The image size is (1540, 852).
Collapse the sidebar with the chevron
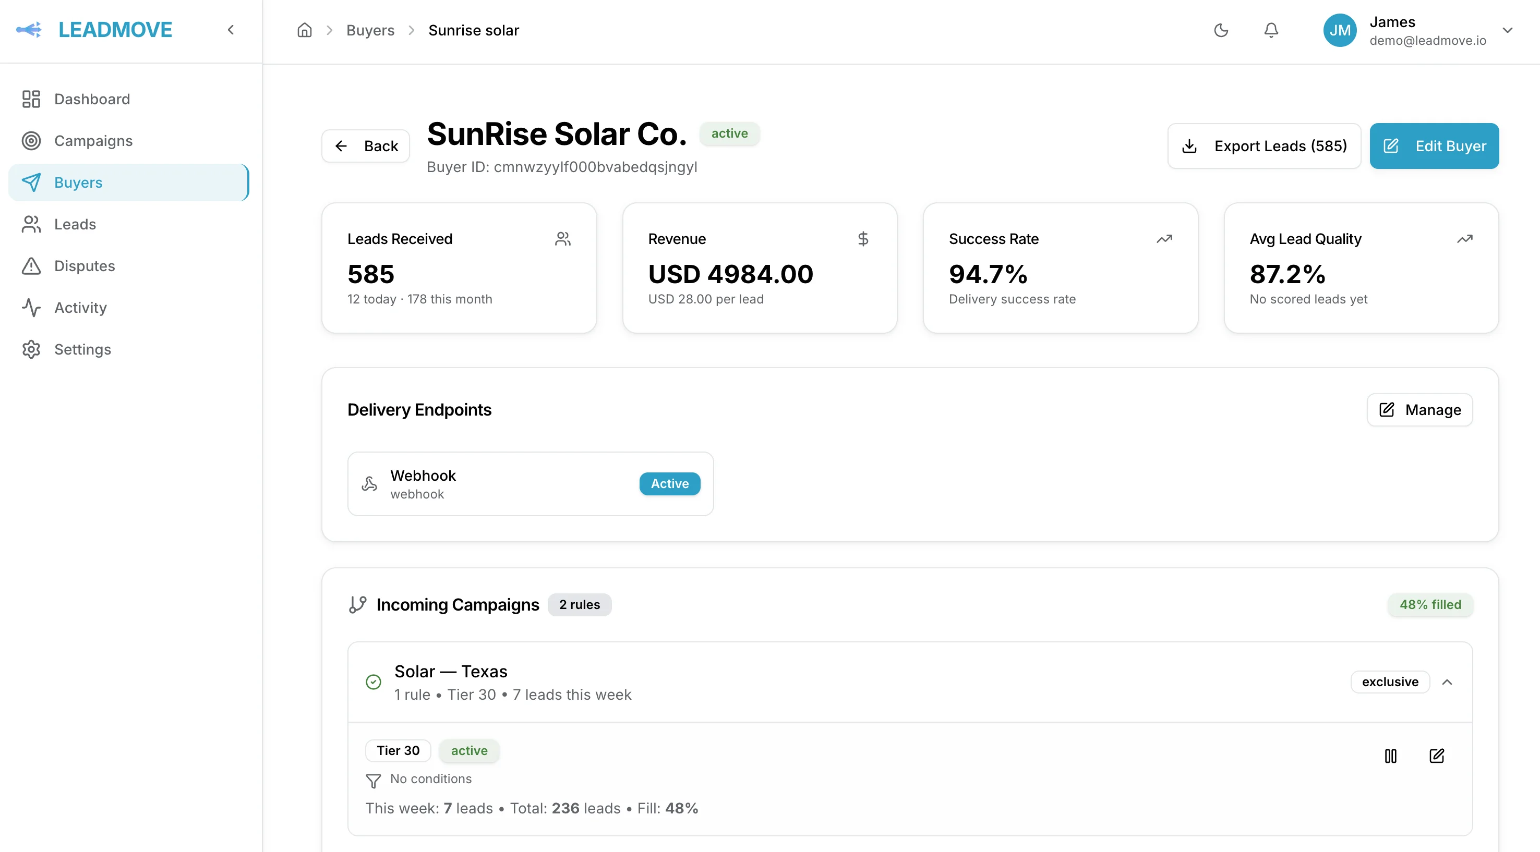[231, 29]
